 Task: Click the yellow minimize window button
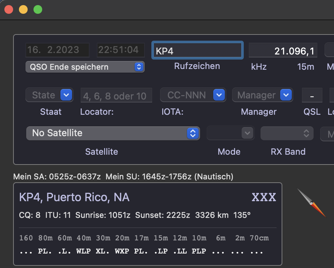(x=23, y=10)
